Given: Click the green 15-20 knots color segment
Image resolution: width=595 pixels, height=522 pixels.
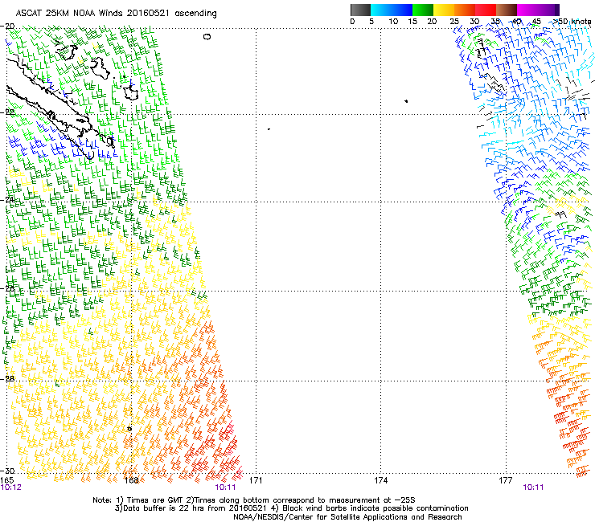Looking at the screenshot, I should pos(423,10).
